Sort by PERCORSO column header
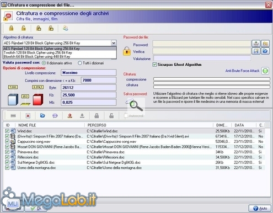Screen dimensions: 273x213 pos(149,125)
